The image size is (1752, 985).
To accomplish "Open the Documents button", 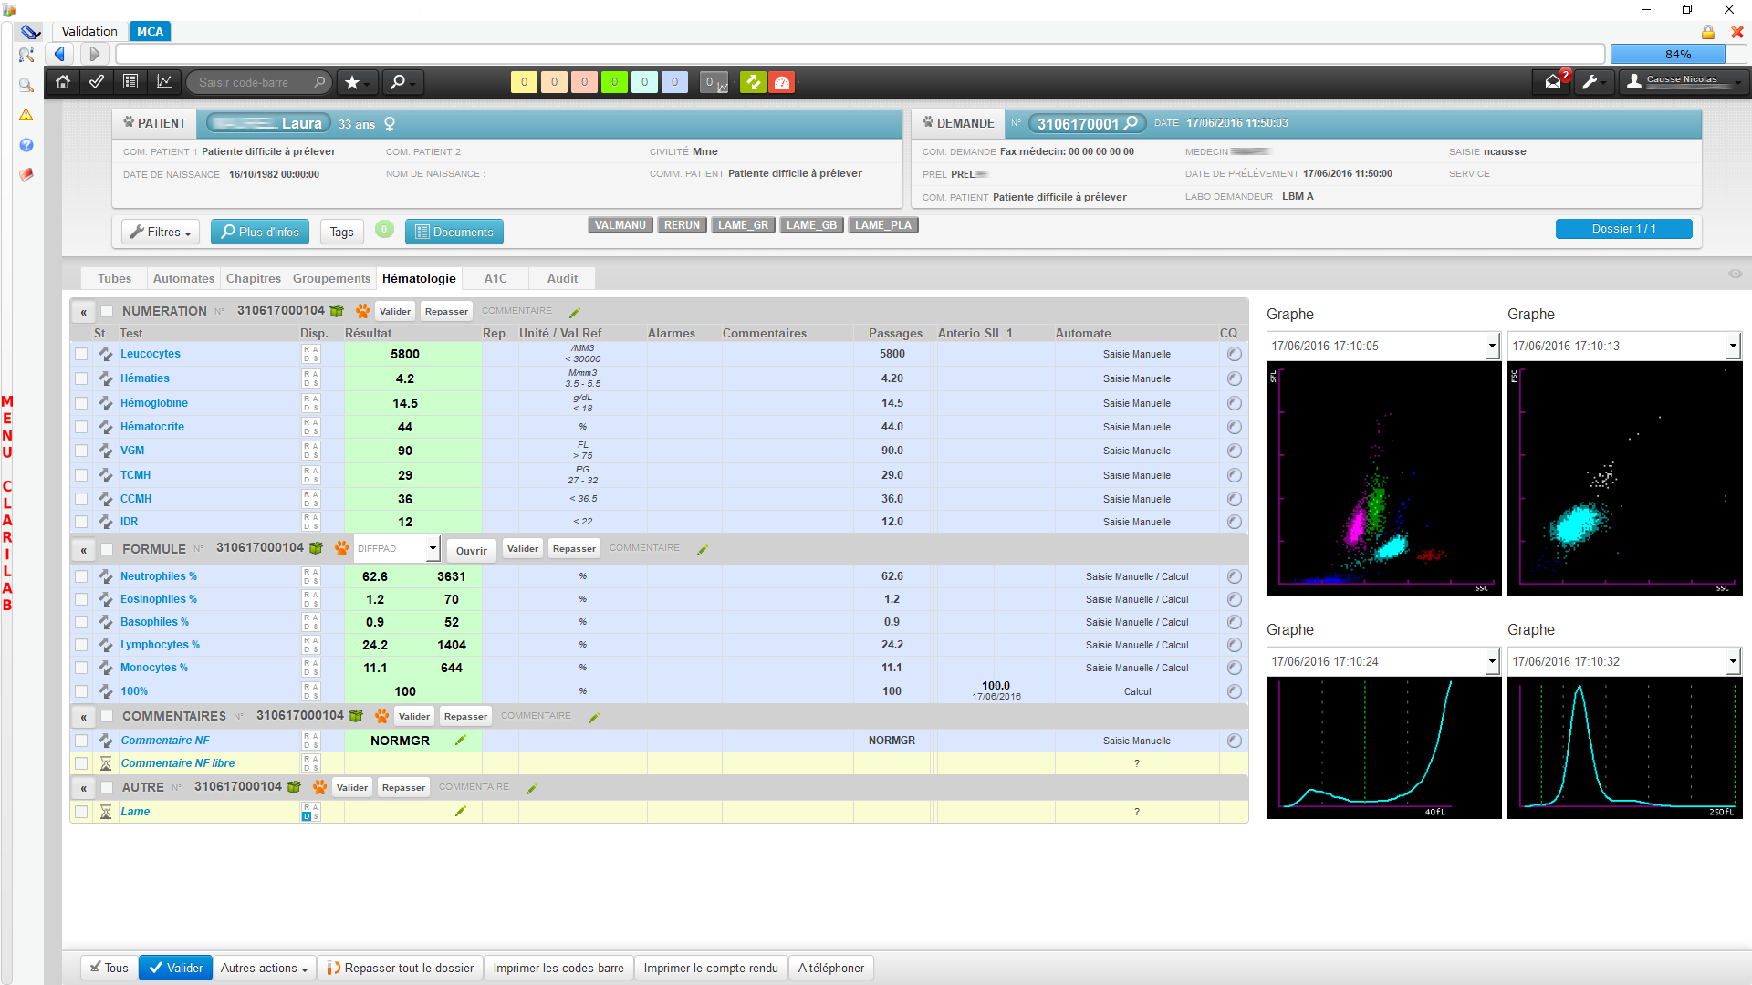I will (x=454, y=232).
